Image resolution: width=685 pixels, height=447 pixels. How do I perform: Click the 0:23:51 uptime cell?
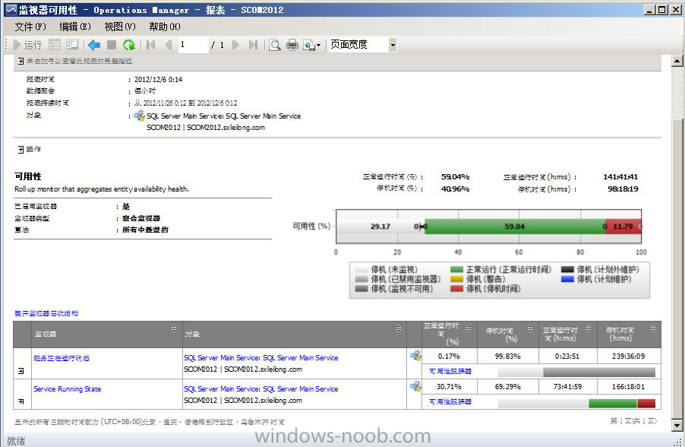click(x=567, y=356)
